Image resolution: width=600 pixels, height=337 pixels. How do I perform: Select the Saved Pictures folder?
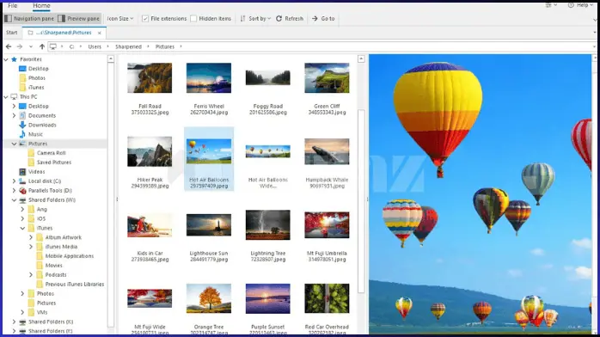pyautogui.click(x=54, y=162)
